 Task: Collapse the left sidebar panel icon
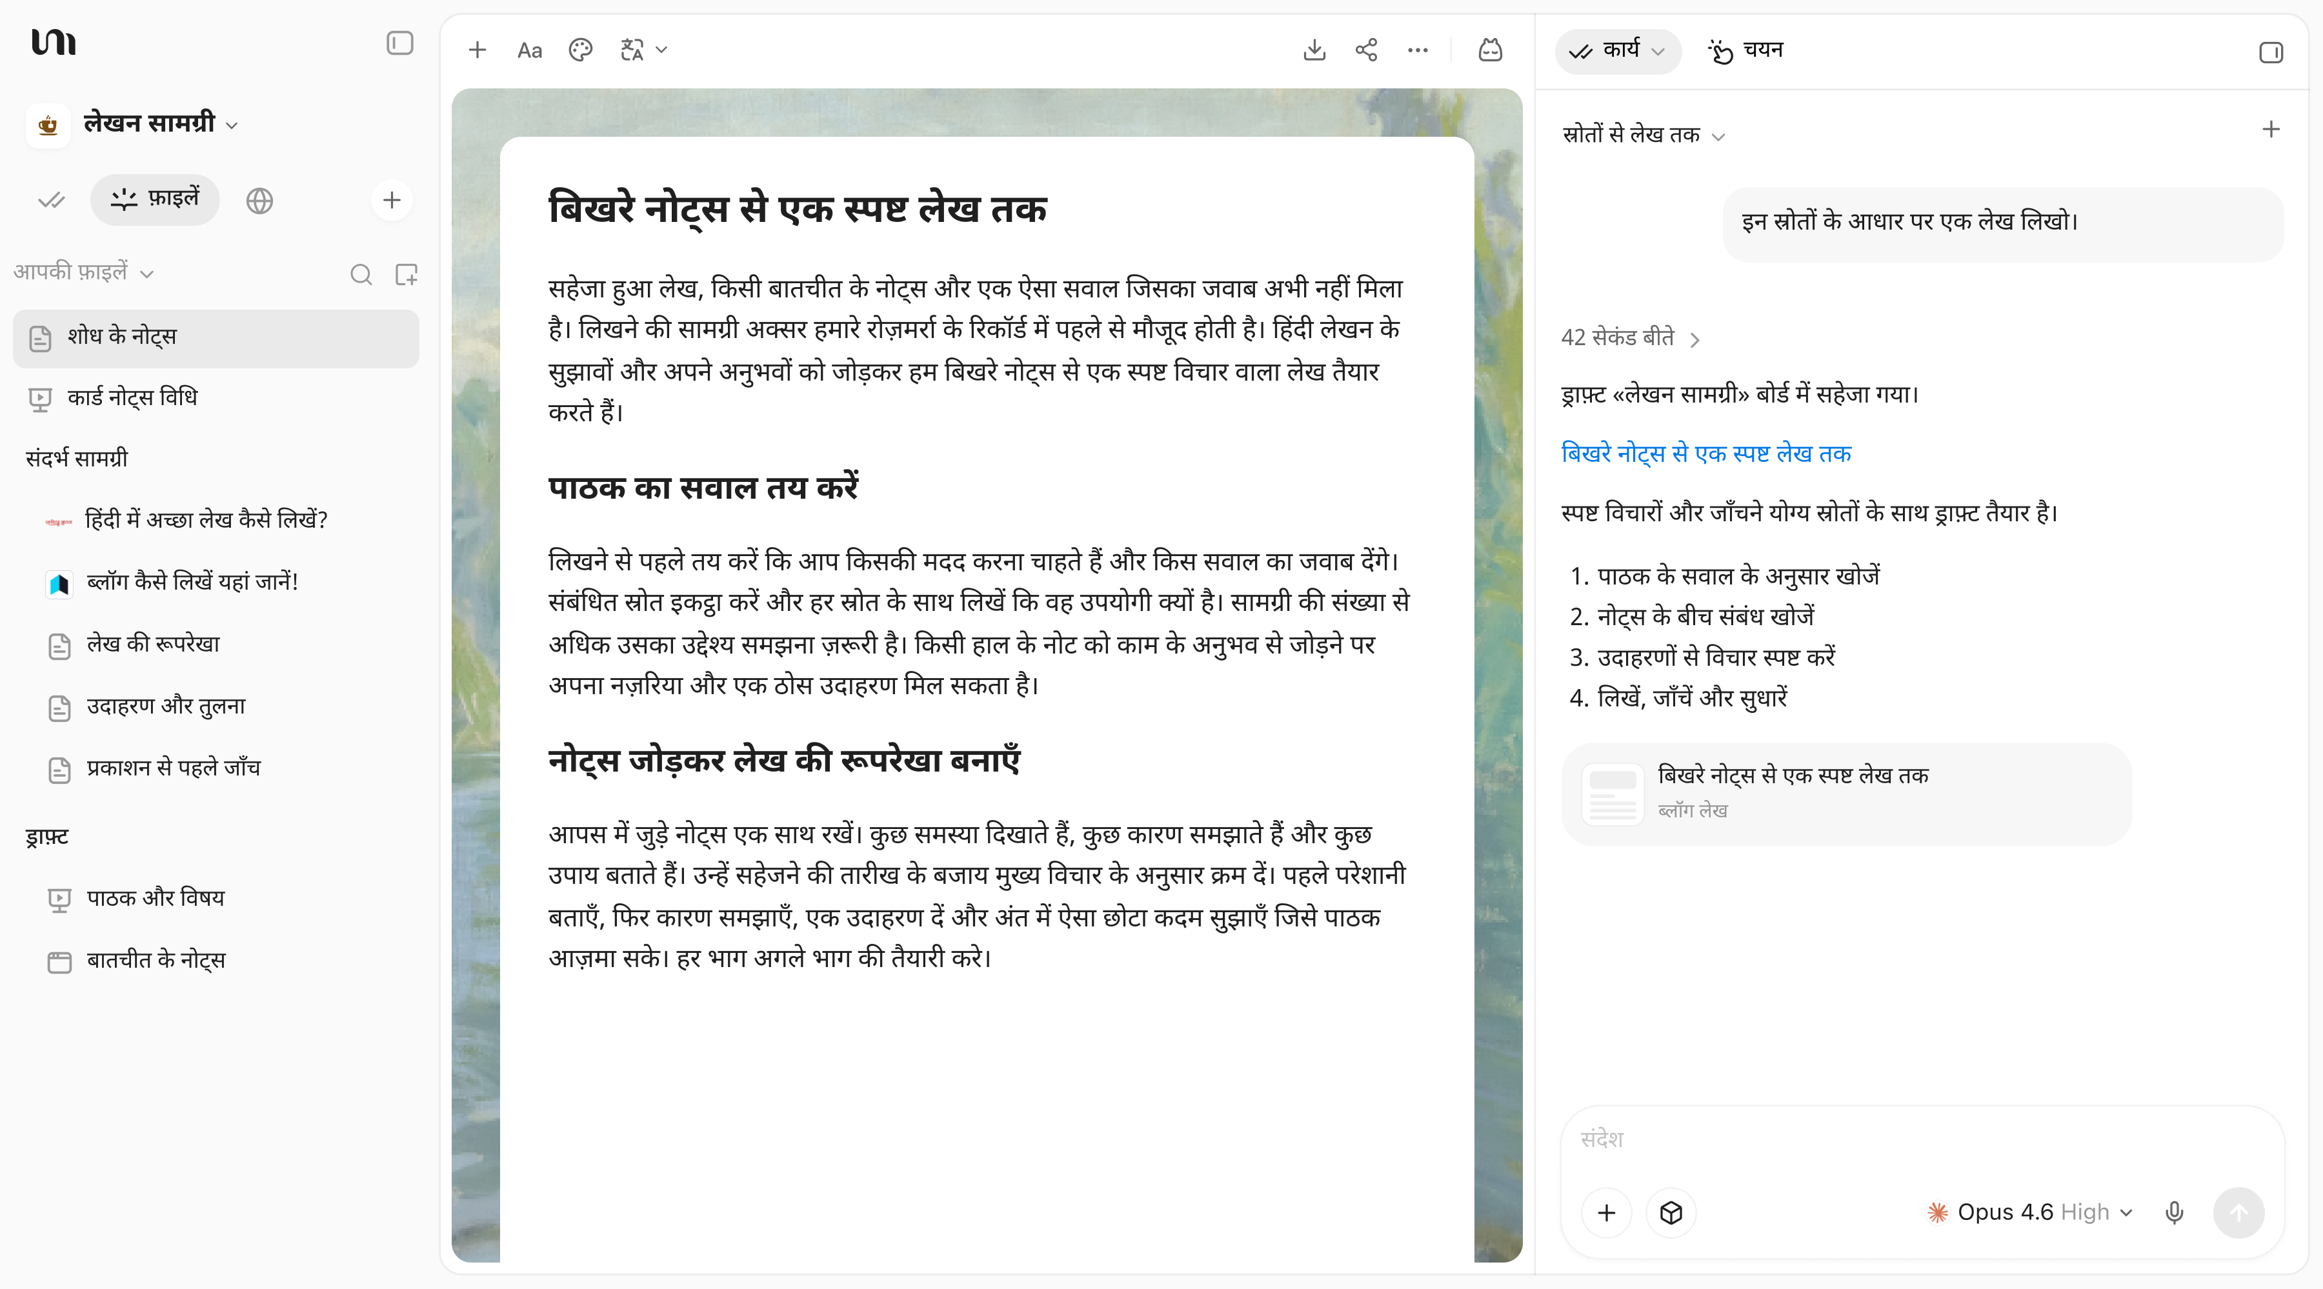[x=399, y=43]
